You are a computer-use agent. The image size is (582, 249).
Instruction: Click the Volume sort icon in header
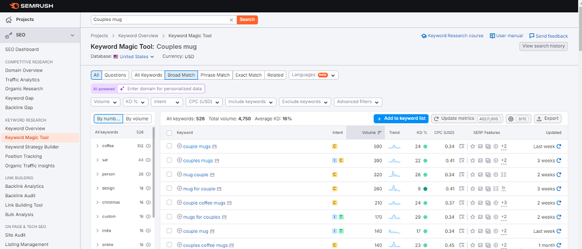click(x=379, y=133)
